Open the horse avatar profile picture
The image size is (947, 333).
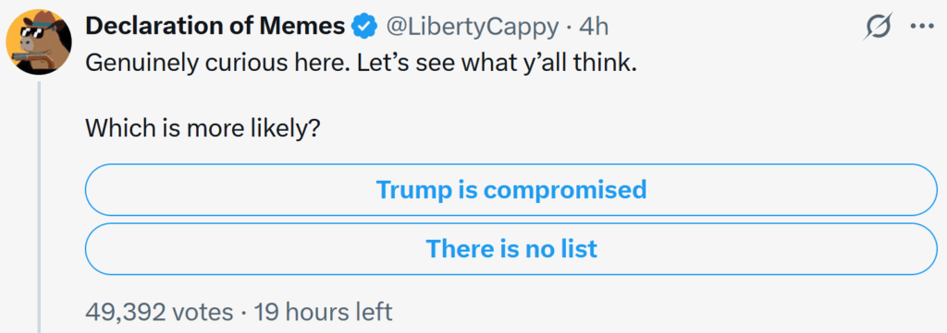[39, 42]
